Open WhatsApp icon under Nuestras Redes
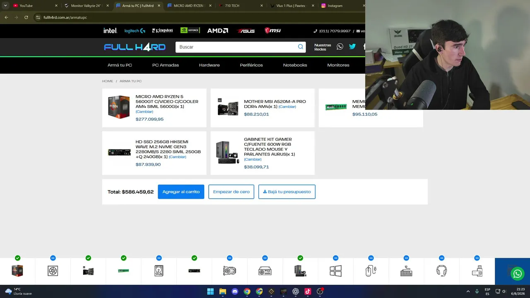The height and width of the screenshot is (298, 530). pos(340,47)
